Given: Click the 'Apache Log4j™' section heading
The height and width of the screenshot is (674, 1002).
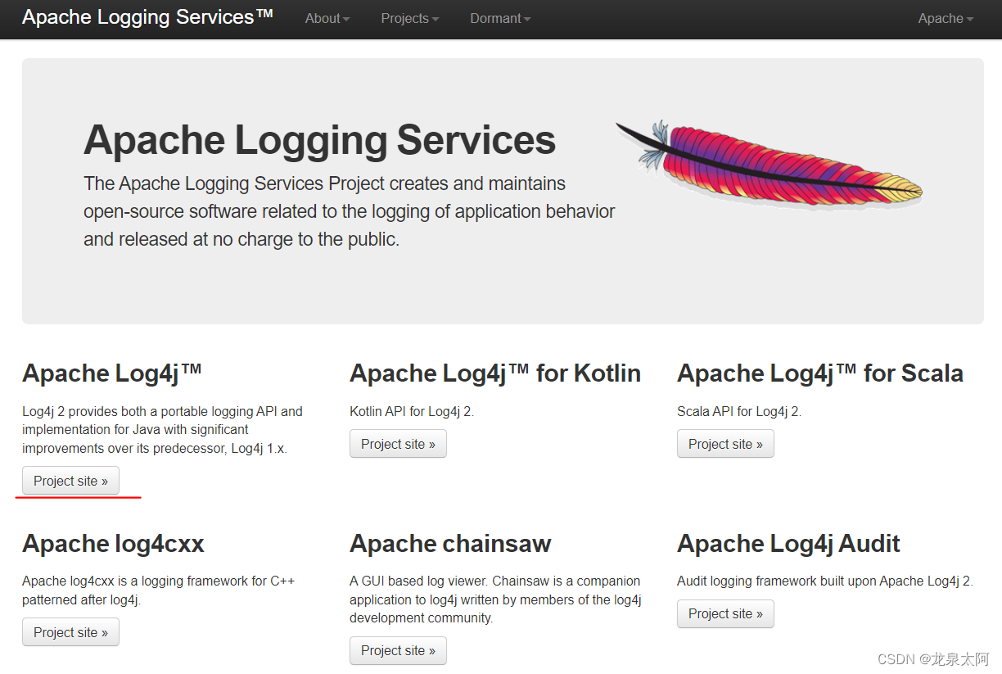Looking at the screenshot, I should click(x=112, y=373).
